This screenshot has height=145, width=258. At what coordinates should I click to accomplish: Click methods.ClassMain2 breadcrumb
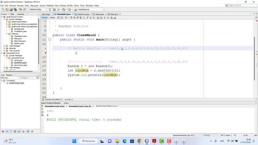[53, 99]
